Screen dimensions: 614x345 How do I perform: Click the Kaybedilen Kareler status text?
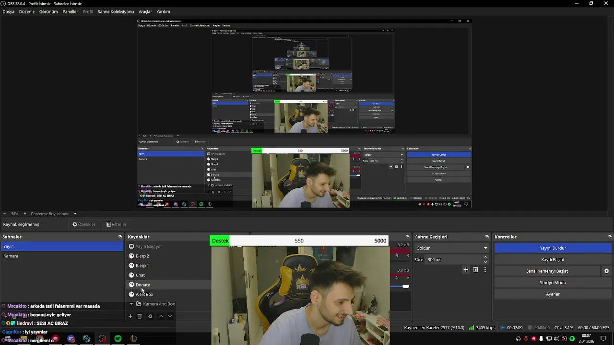pos(434,328)
